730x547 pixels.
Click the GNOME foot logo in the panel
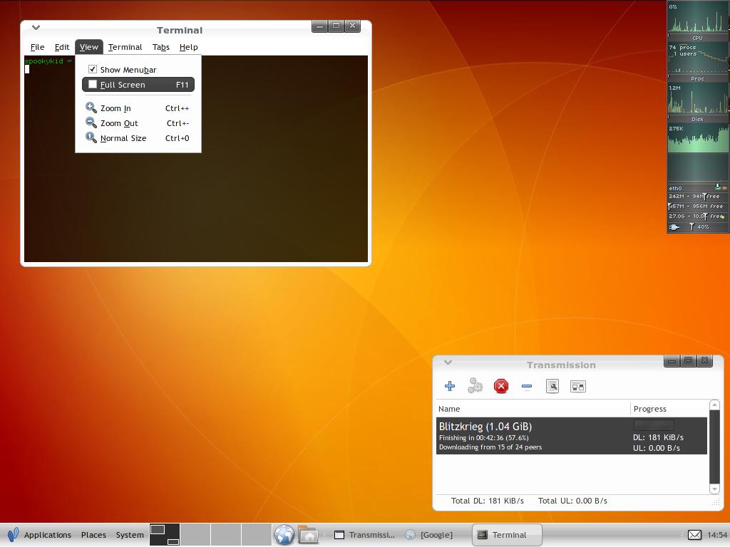[13, 535]
